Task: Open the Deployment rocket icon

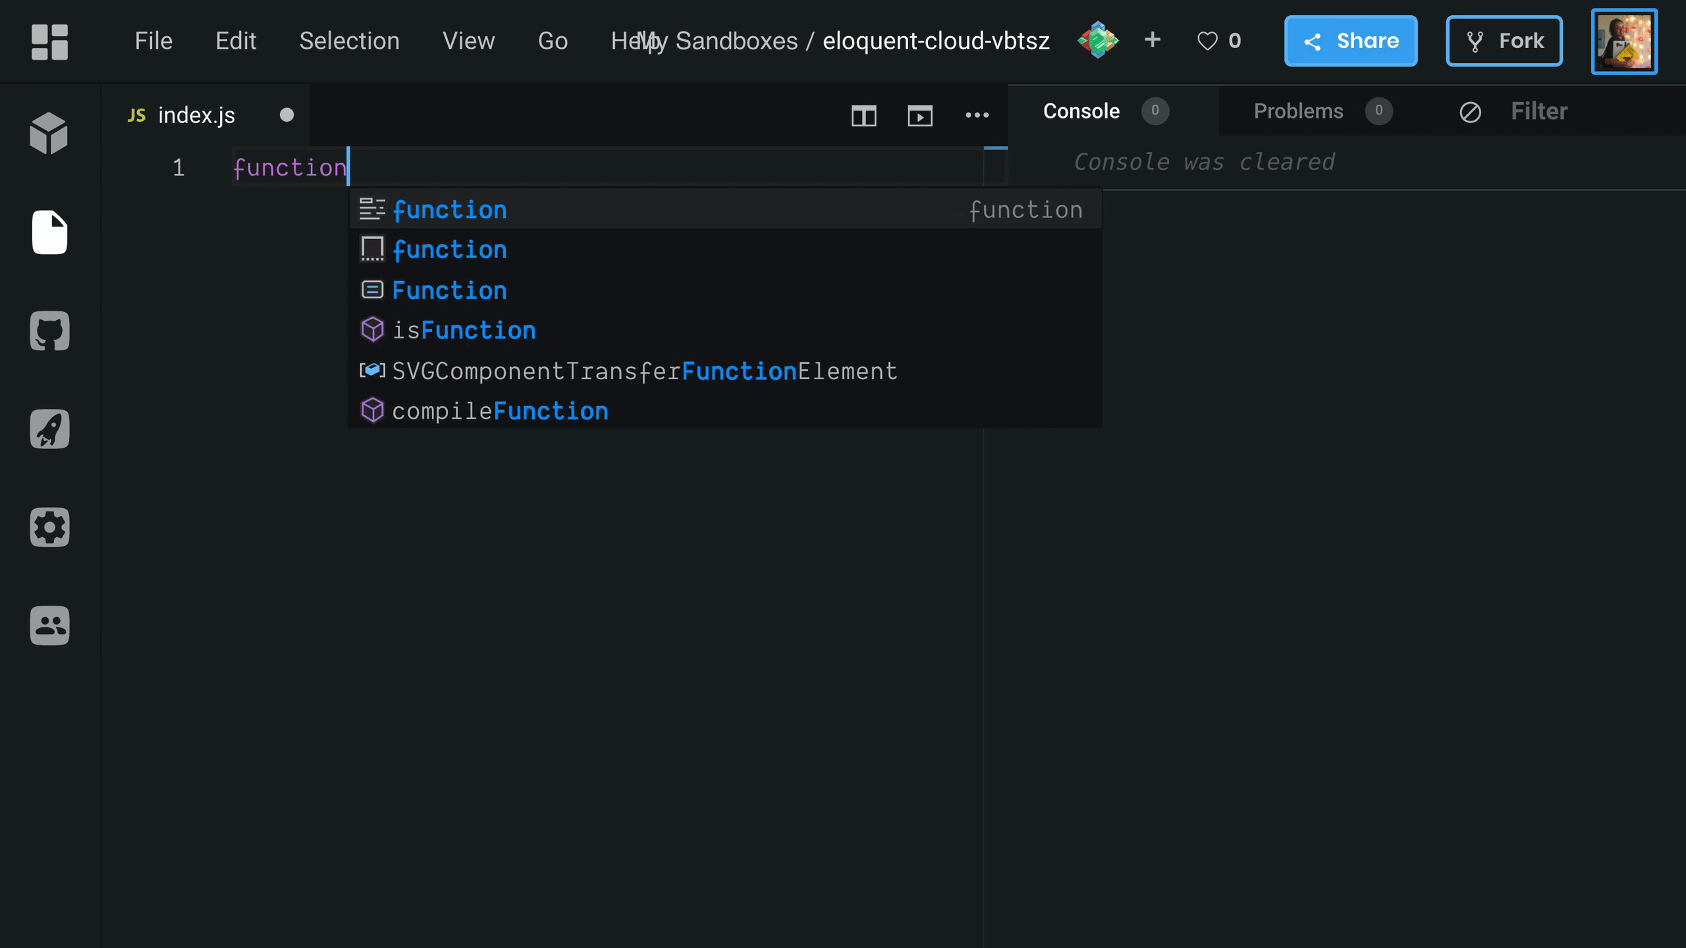Action: 49,429
